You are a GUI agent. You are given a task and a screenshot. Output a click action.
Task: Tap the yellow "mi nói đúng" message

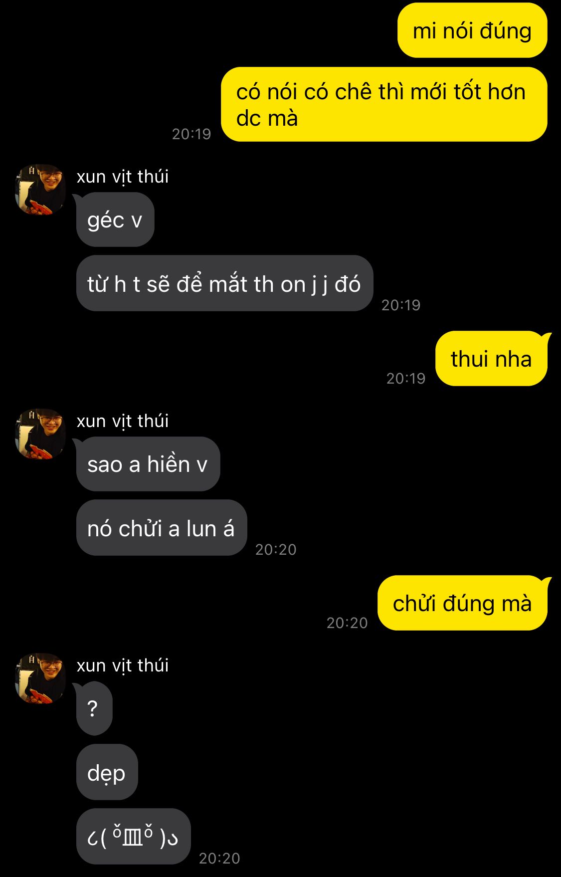pos(472,30)
